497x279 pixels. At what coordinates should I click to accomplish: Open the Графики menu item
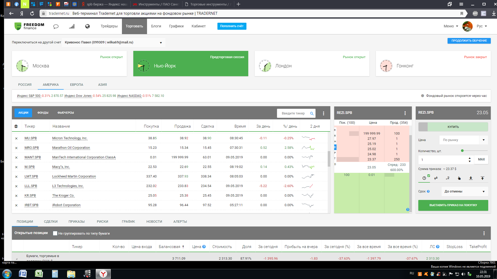click(x=176, y=26)
